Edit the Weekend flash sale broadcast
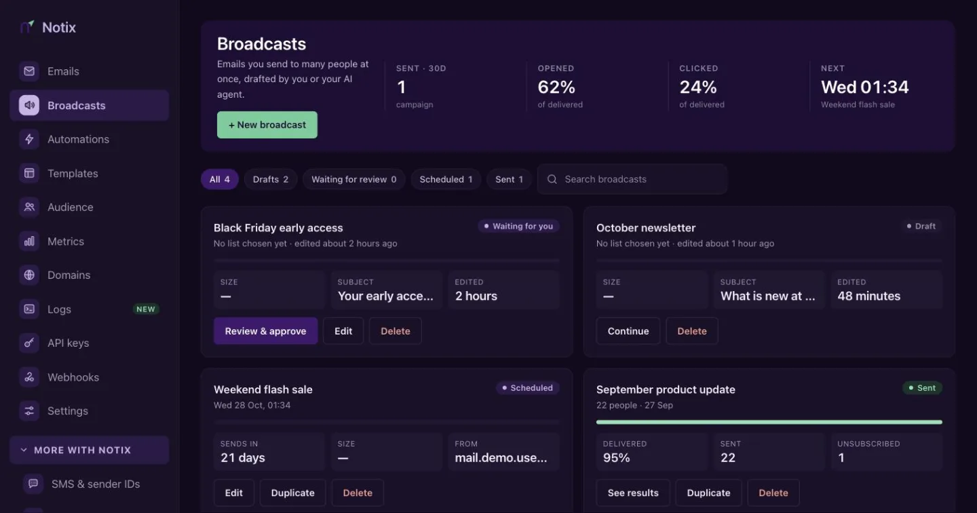The width and height of the screenshot is (977, 513). [234, 493]
